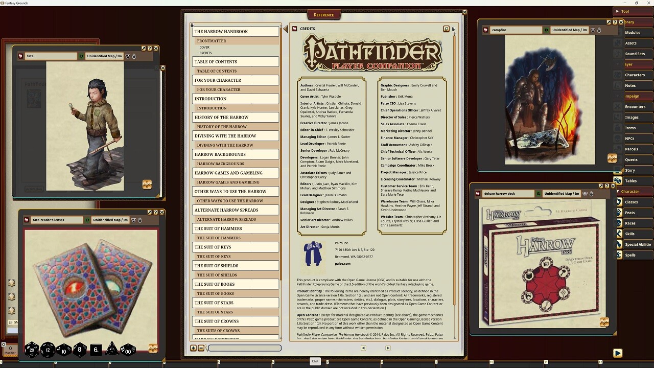This screenshot has height=368, width=654.
Task: Collapse the Table of Contents entry
Action: pos(235,61)
